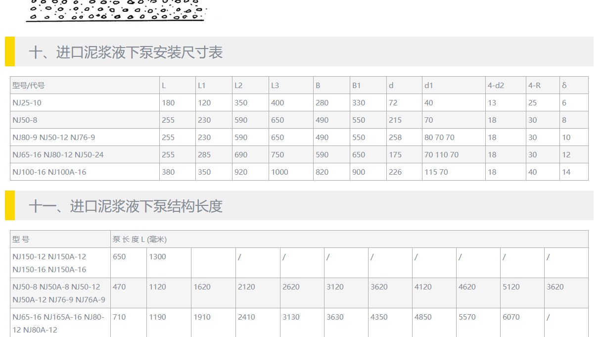The width and height of the screenshot is (603, 337).
Task: Click the 十、进口泥浆液下泵安装尺寸表 heading
Action: [x=126, y=52]
